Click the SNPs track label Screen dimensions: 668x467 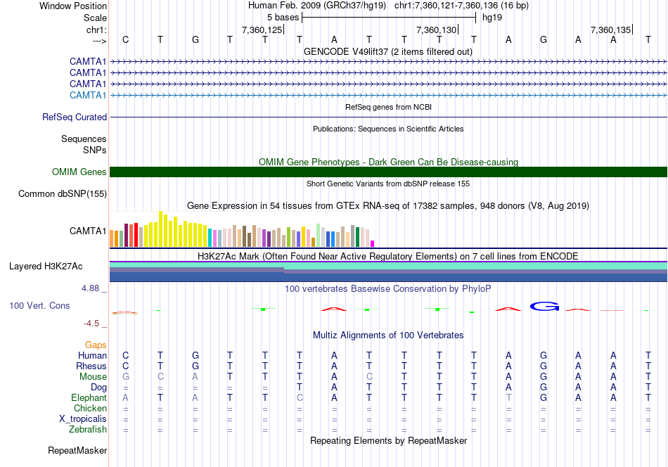(x=95, y=150)
